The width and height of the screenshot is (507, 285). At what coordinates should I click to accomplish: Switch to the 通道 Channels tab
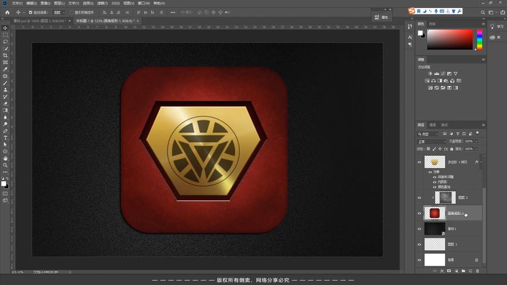(x=433, y=125)
